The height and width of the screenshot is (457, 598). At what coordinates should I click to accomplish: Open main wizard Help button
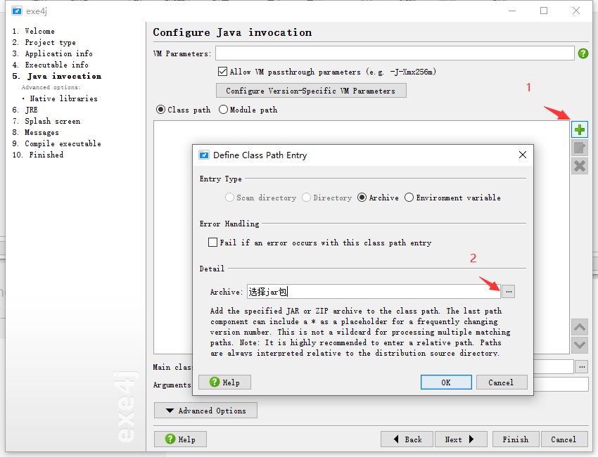pyautogui.click(x=180, y=439)
